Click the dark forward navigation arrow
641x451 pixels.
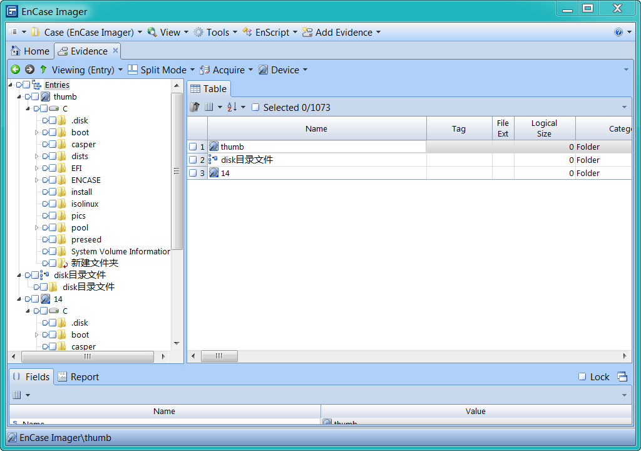pos(29,70)
